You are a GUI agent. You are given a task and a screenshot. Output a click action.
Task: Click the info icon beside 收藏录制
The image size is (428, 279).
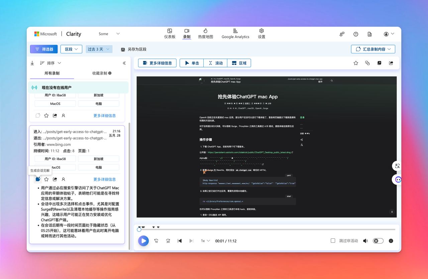pos(110,73)
